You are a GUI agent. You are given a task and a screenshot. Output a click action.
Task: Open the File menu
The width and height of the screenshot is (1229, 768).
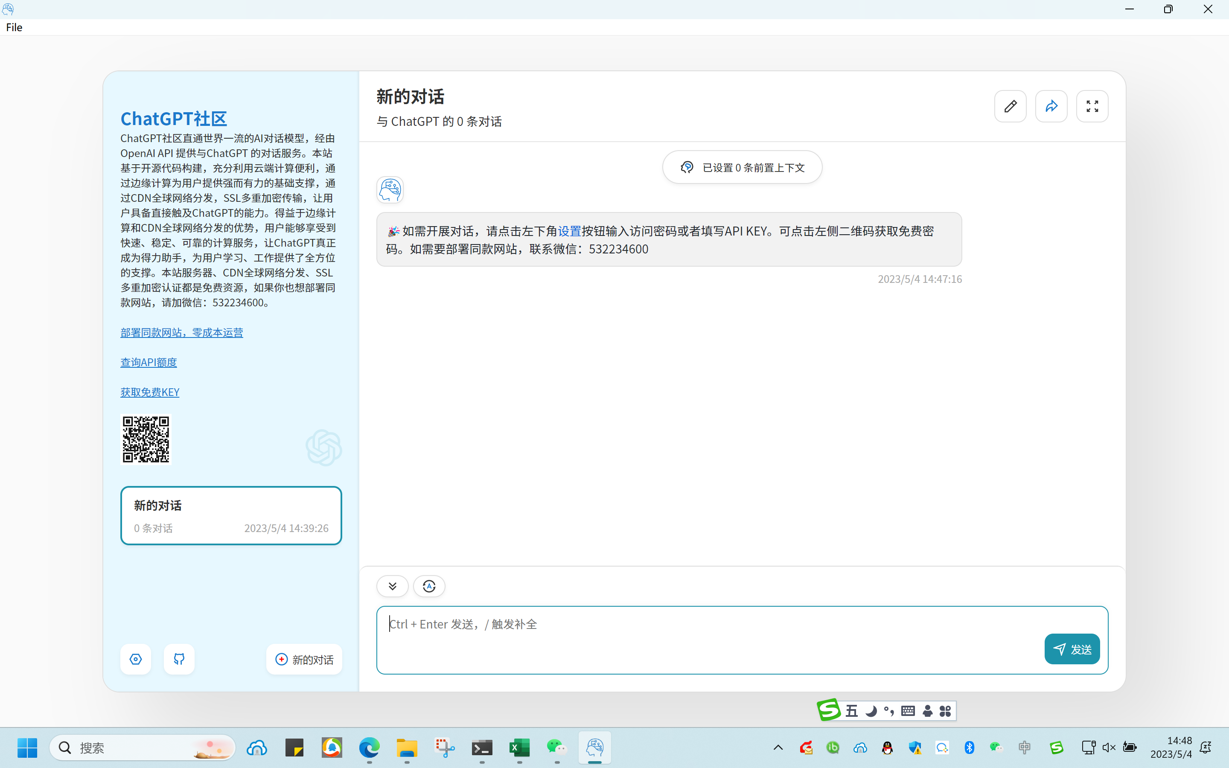pyautogui.click(x=14, y=27)
